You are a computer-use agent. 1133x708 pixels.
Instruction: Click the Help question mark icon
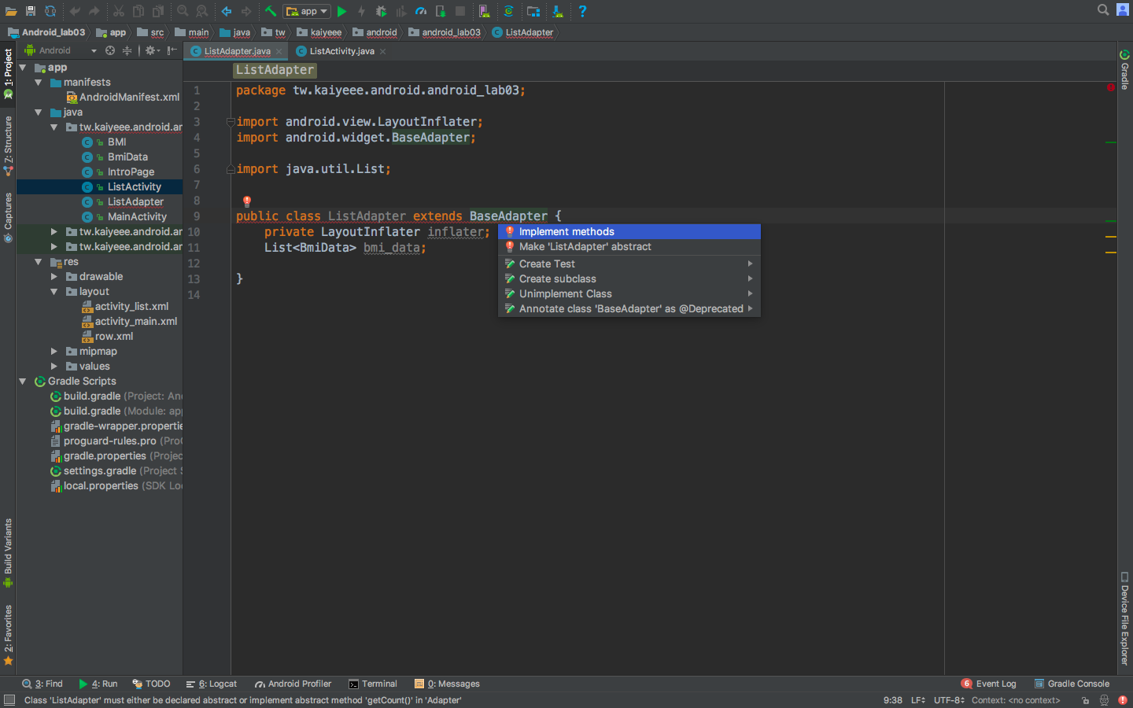(x=582, y=11)
